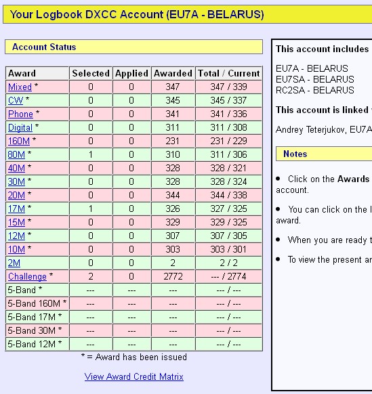
Task: Click the 20M total 344 / 338 cell
Action: (228, 195)
